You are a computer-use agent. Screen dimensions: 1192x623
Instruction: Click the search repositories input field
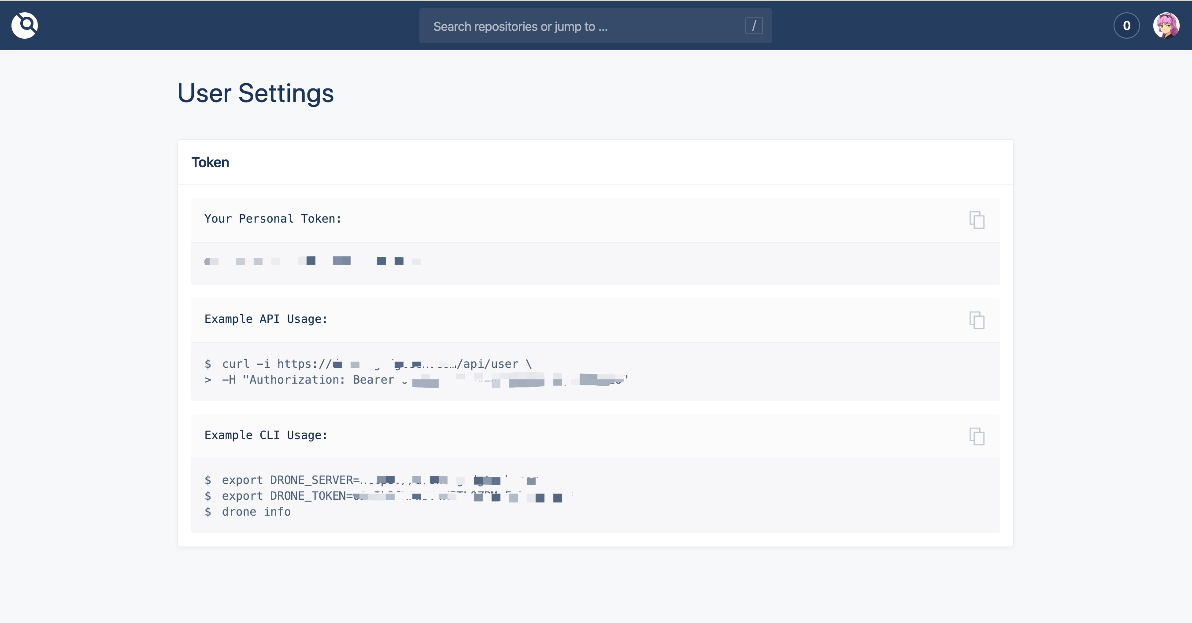point(595,25)
